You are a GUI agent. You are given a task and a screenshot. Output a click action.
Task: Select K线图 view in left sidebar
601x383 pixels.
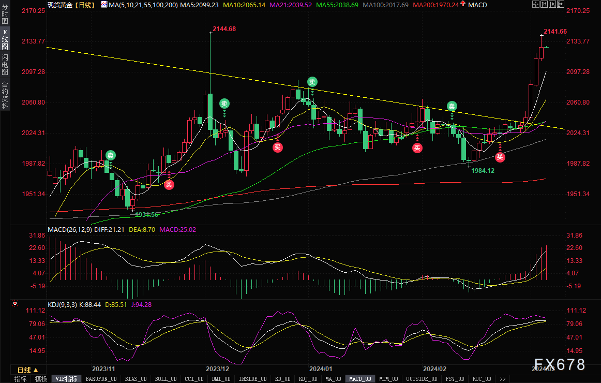[5, 39]
